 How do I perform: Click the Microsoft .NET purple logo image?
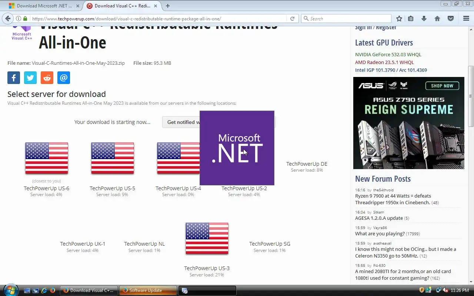(x=237, y=148)
